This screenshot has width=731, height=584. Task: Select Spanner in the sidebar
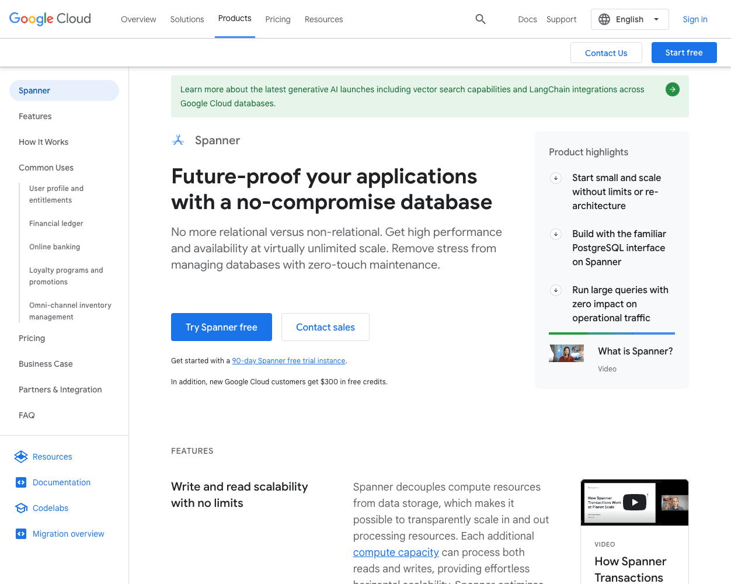[x=64, y=91]
